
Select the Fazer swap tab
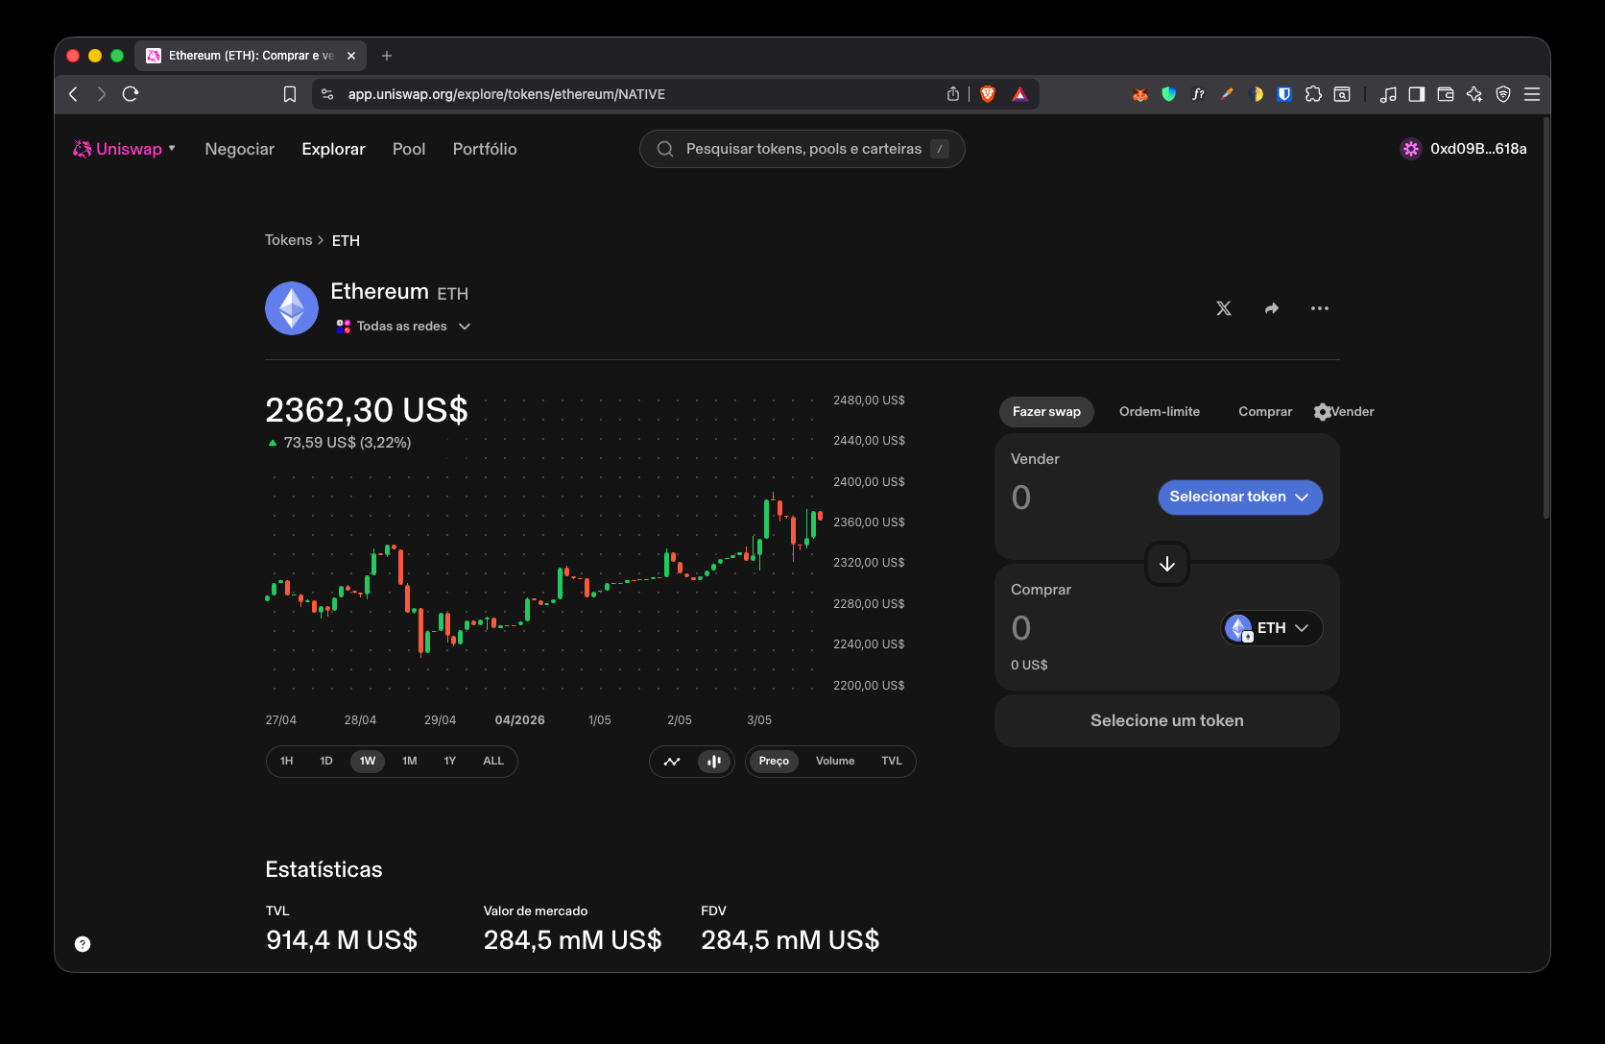[1046, 412]
